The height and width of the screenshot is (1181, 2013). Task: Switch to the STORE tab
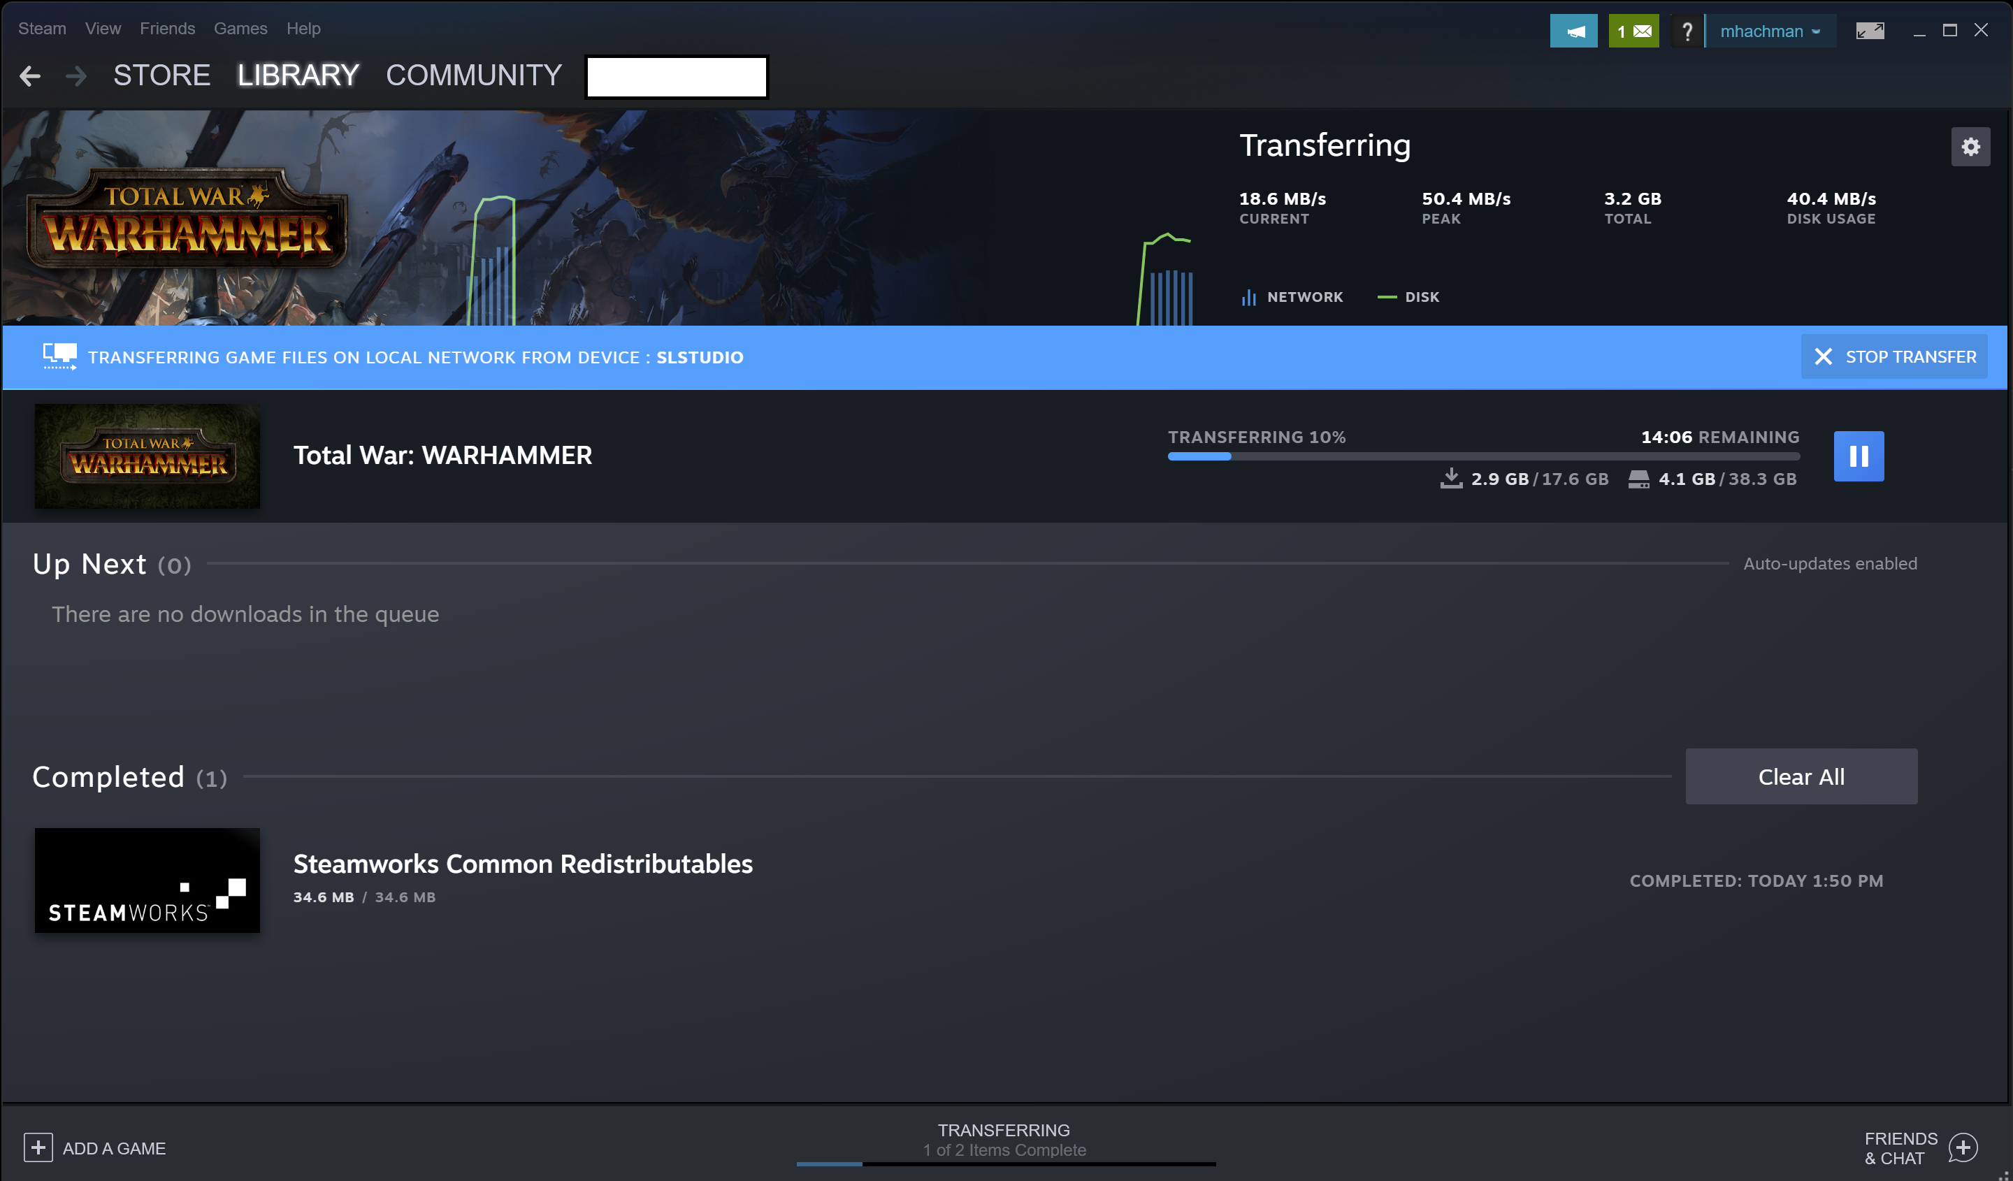[x=161, y=75]
